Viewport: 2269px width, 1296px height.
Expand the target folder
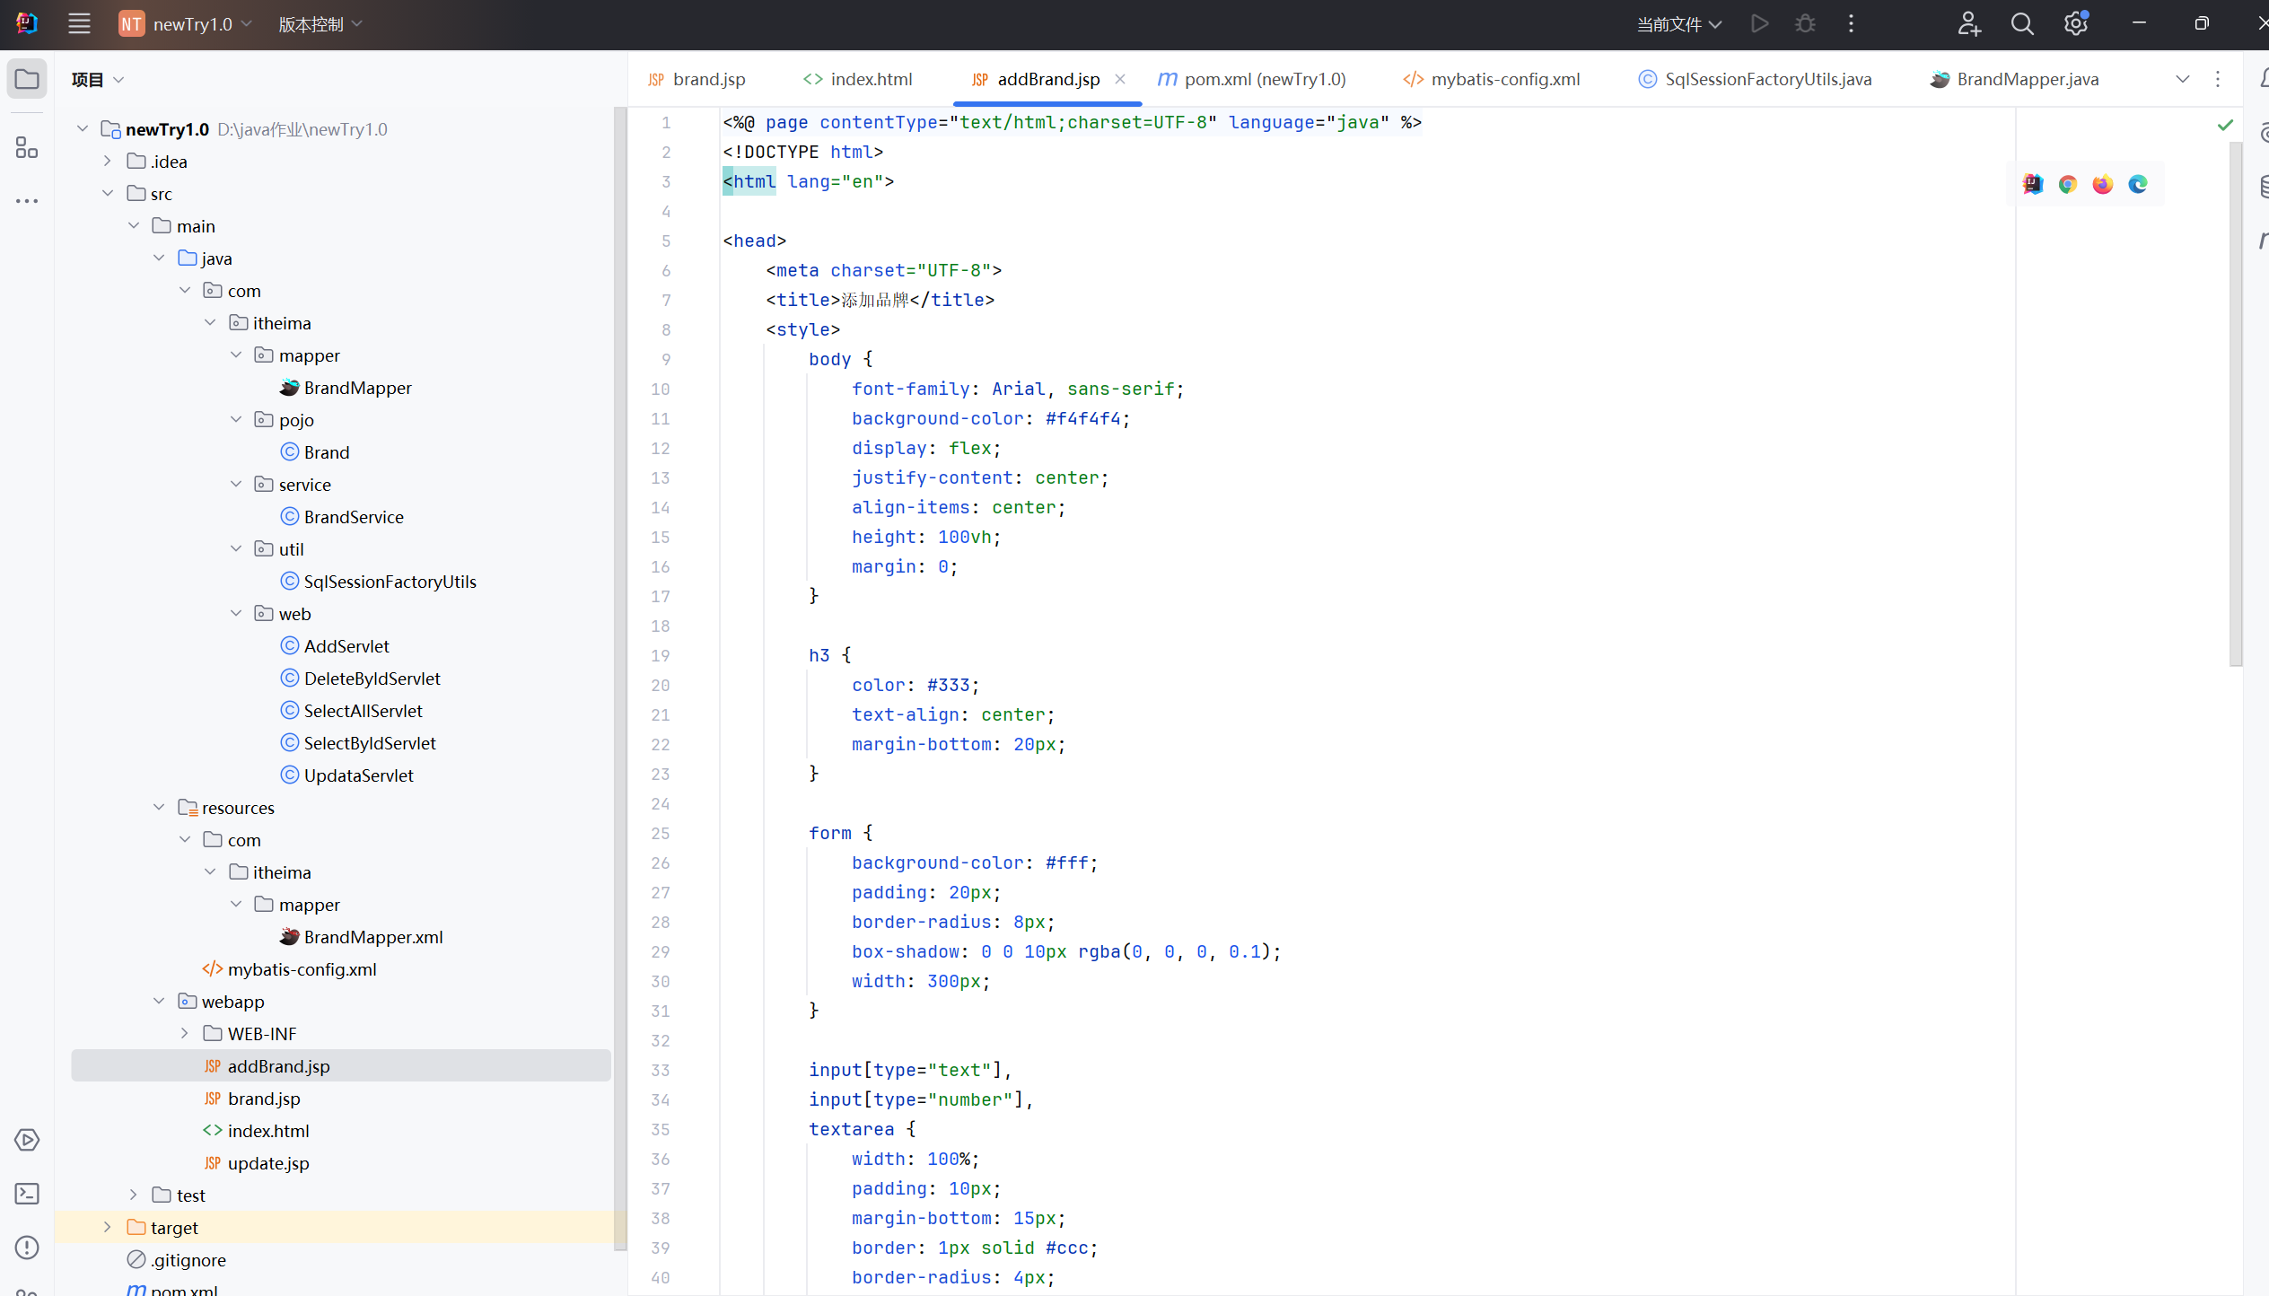108,1227
